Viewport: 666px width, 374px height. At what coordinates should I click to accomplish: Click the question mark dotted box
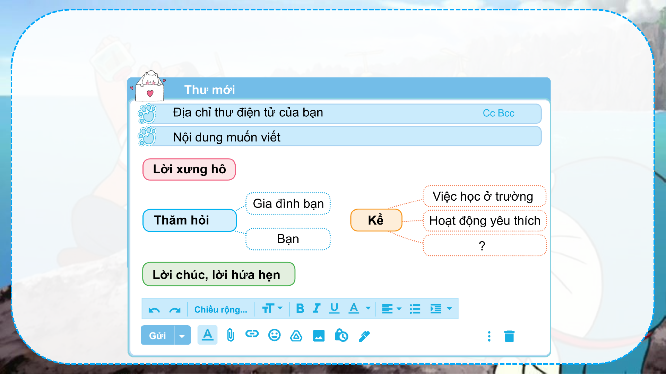(484, 246)
